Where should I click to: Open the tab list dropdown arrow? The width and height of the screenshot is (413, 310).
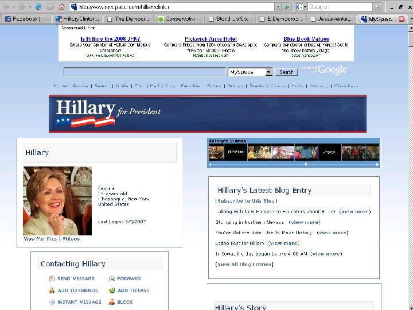click(x=410, y=19)
